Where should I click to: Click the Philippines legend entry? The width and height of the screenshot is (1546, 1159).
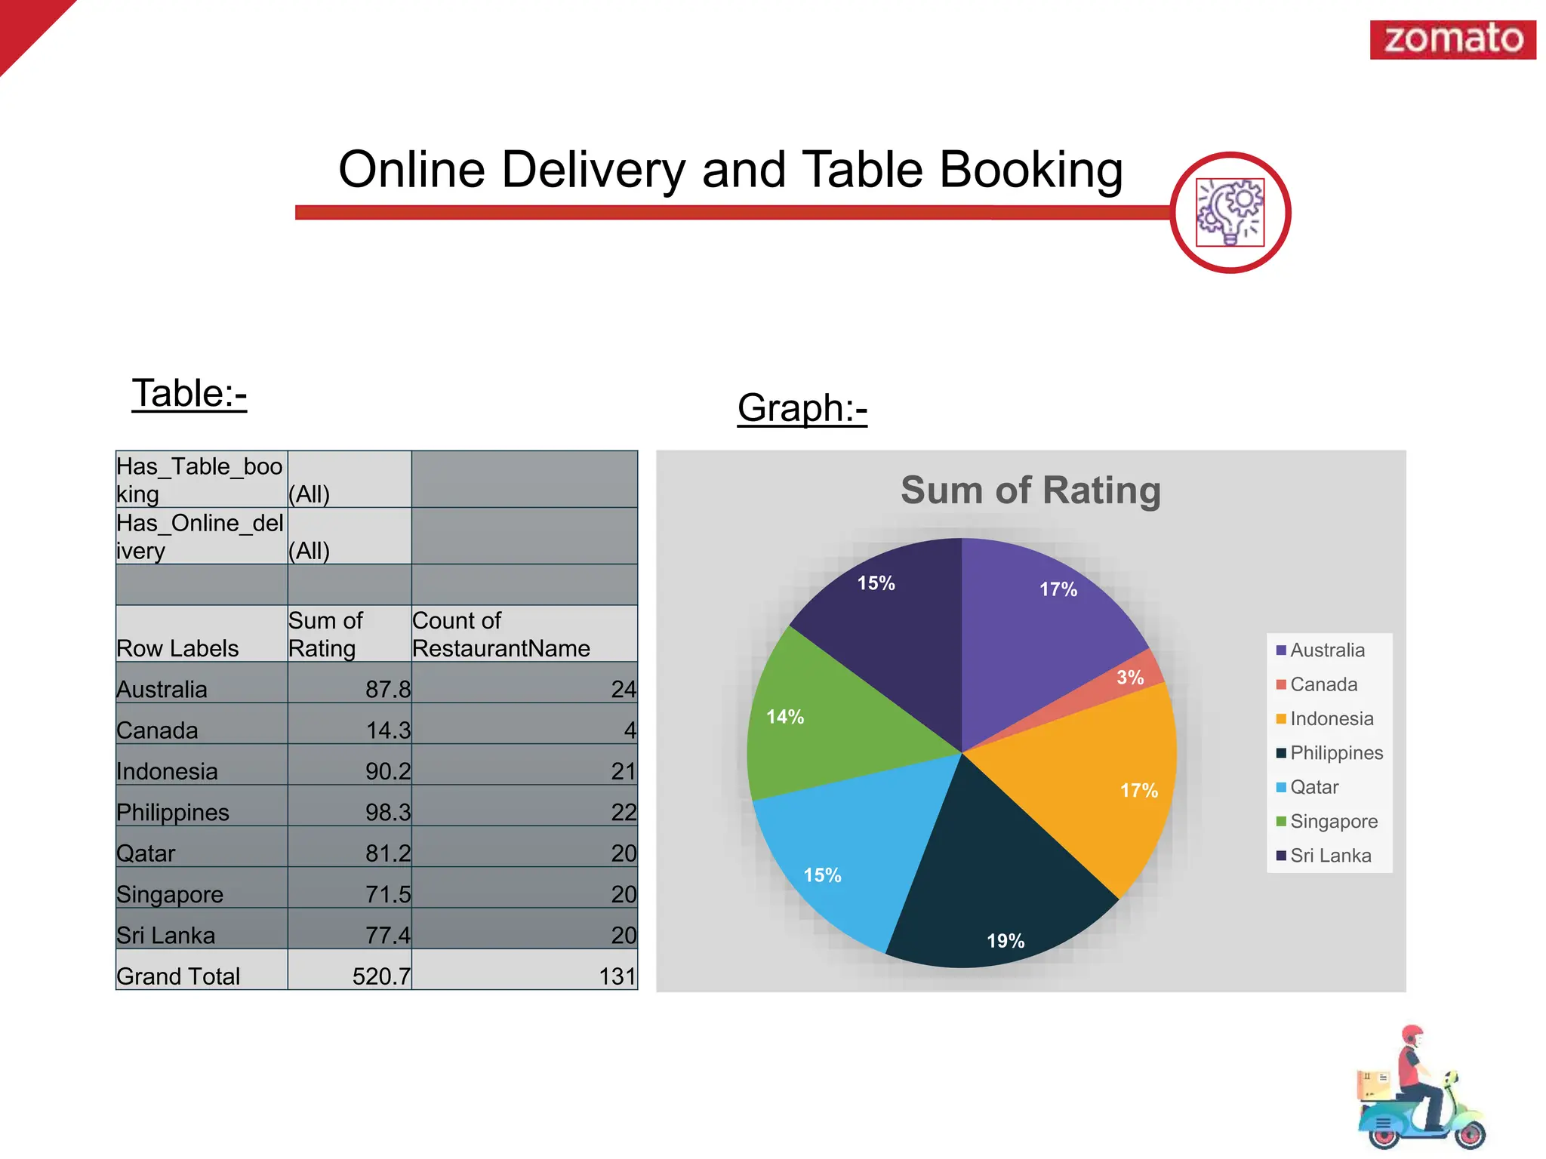1329,753
